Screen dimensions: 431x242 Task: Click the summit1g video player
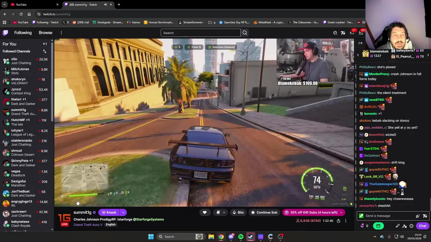[x=204, y=123]
